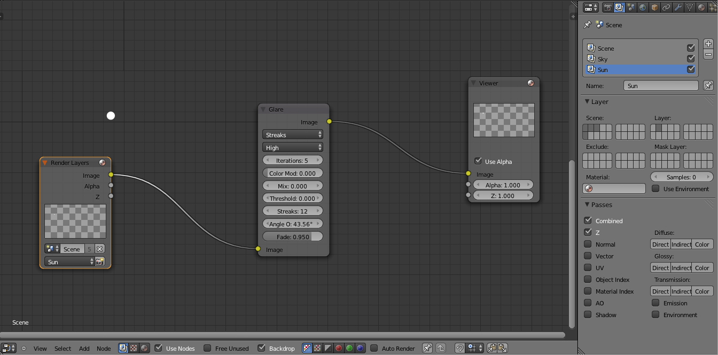Viewport: 718px width, 355px height.
Task: Open the Render properties camera tab
Action: [x=607, y=7]
